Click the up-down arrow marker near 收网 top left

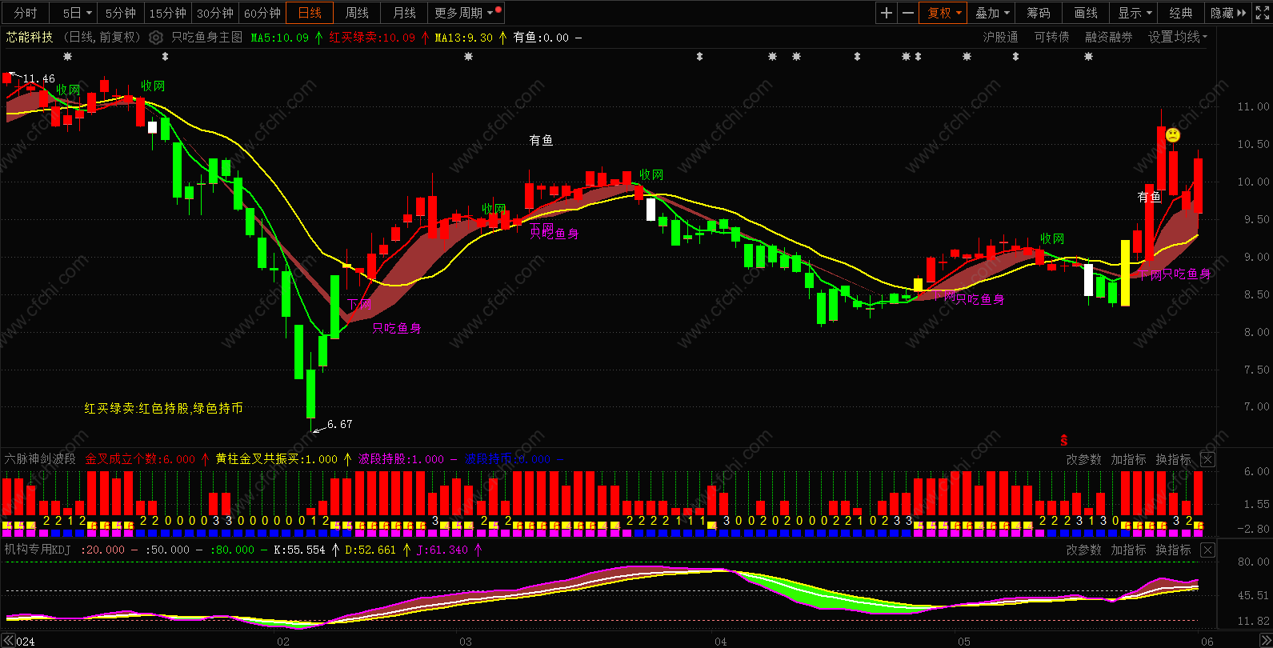[x=165, y=57]
